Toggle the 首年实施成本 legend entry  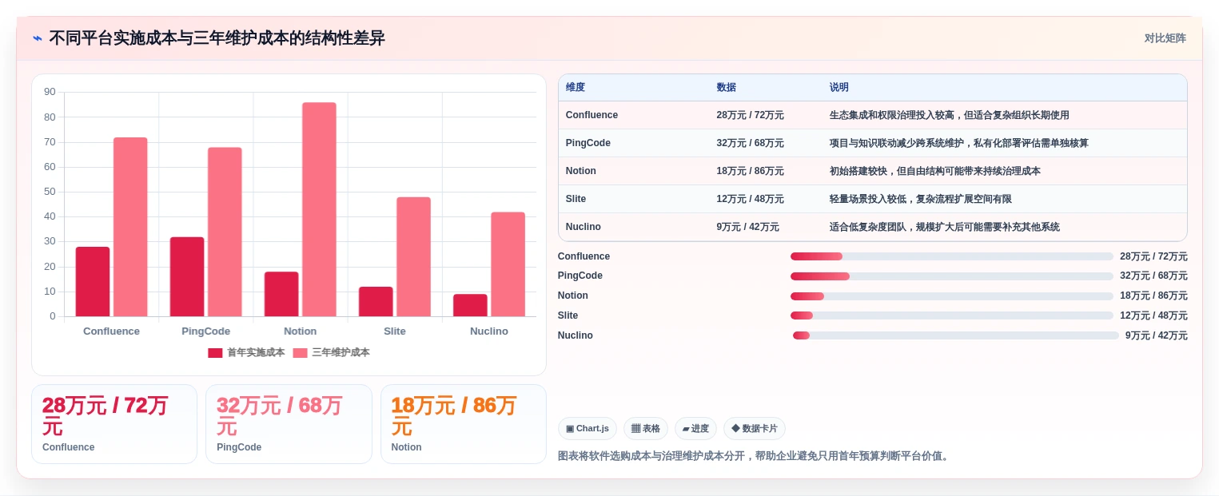tap(246, 352)
